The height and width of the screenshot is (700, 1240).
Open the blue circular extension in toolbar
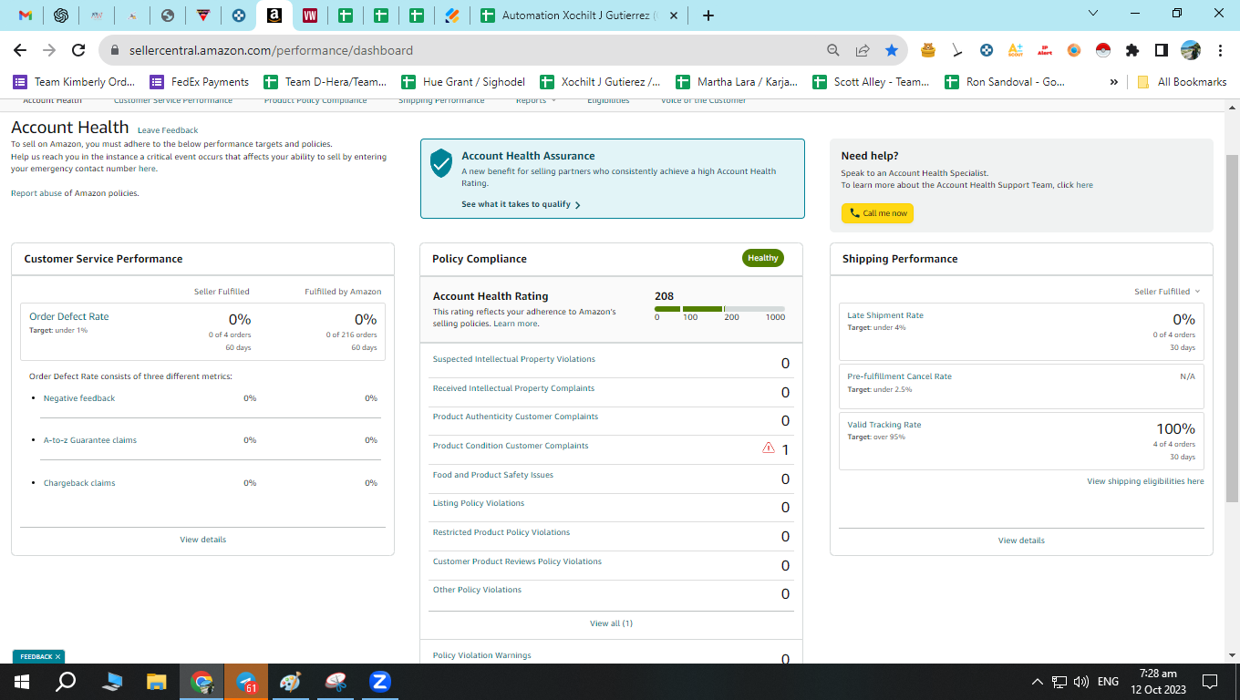coord(987,50)
